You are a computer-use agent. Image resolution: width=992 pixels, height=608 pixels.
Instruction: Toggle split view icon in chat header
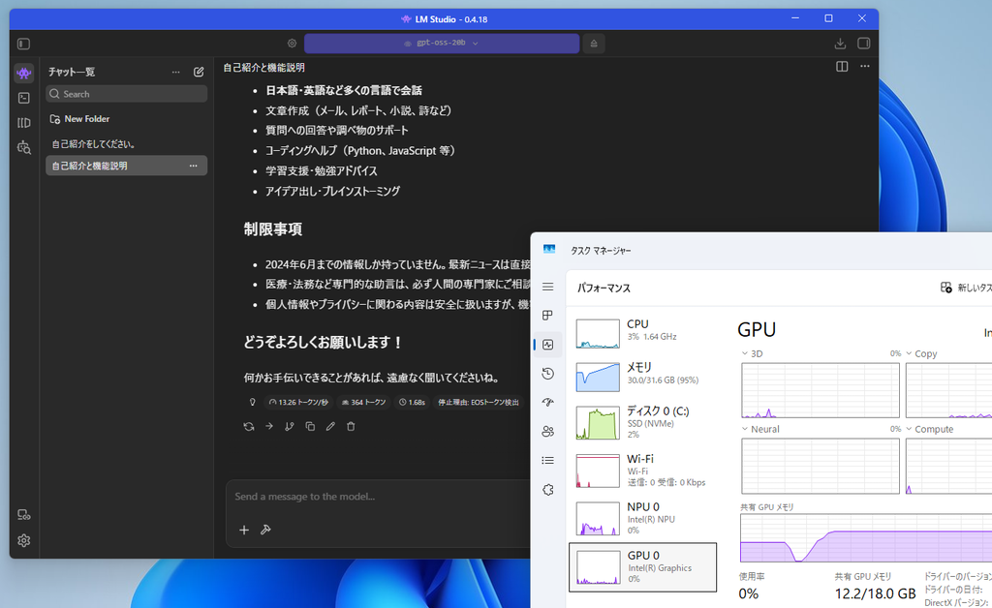pos(842,67)
